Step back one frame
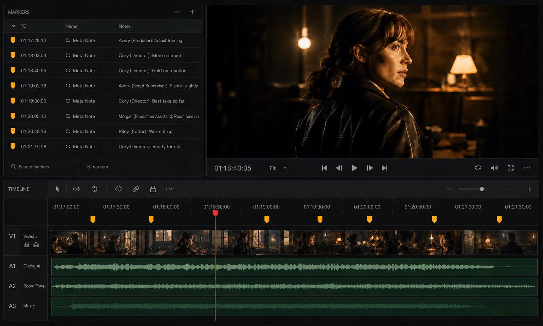 [339, 168]
